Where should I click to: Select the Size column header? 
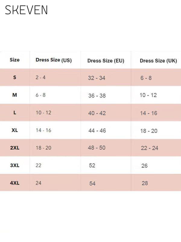(14, 60)
